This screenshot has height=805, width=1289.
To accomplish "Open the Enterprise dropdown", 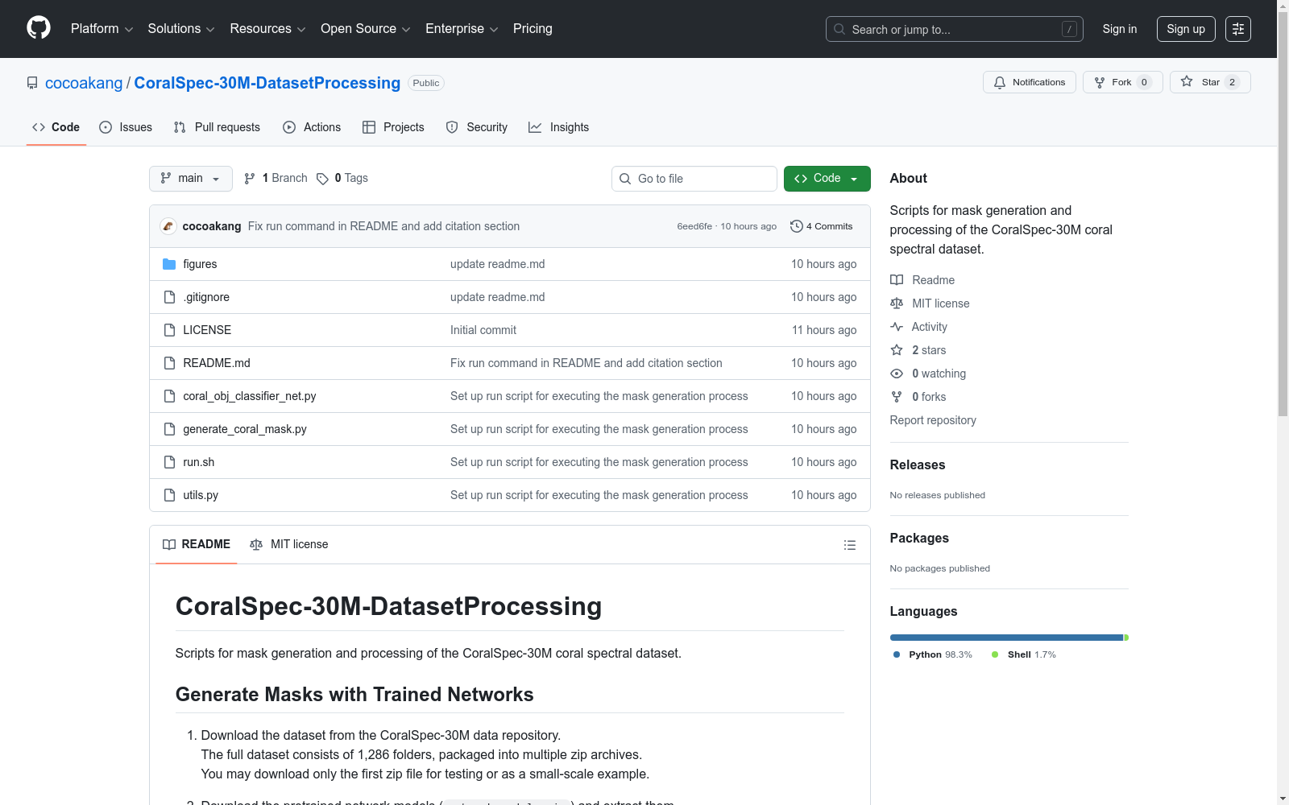I will 462,29.
